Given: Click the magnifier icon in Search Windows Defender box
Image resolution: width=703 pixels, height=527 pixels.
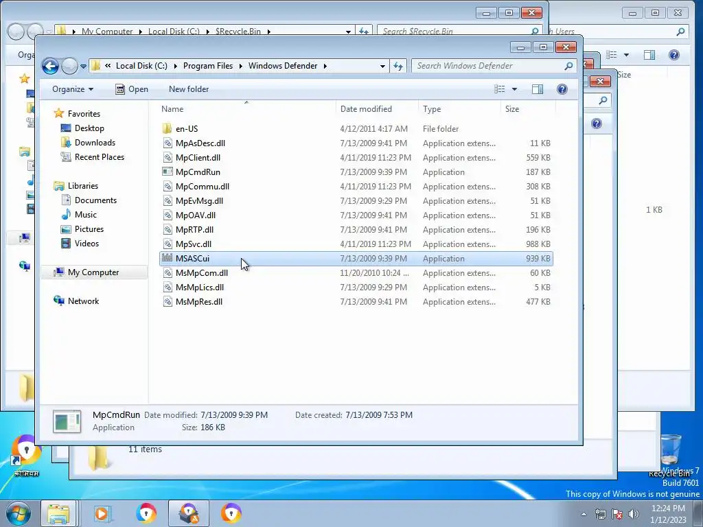Looking at the screenshot, I should [x=568, y=66].
